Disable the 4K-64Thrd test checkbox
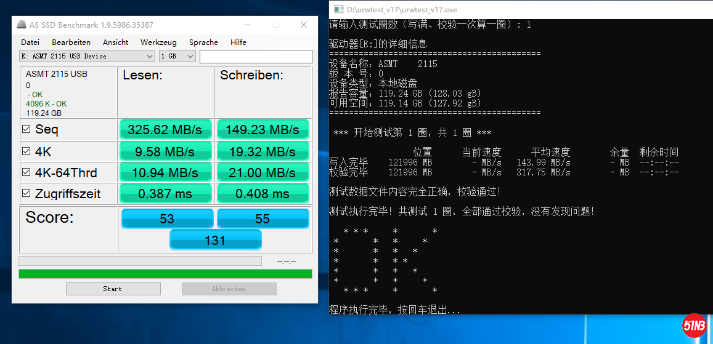 point(26,172)
